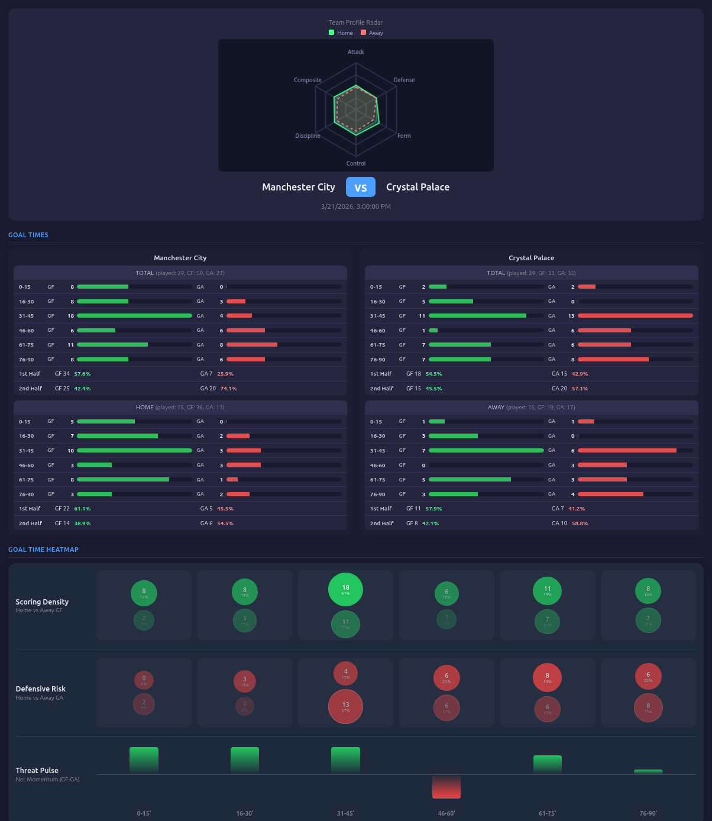This screenshot has height=821, width=712.
Task: Click the Form vertex of the radar chart
Action: (x=404, y=135)
